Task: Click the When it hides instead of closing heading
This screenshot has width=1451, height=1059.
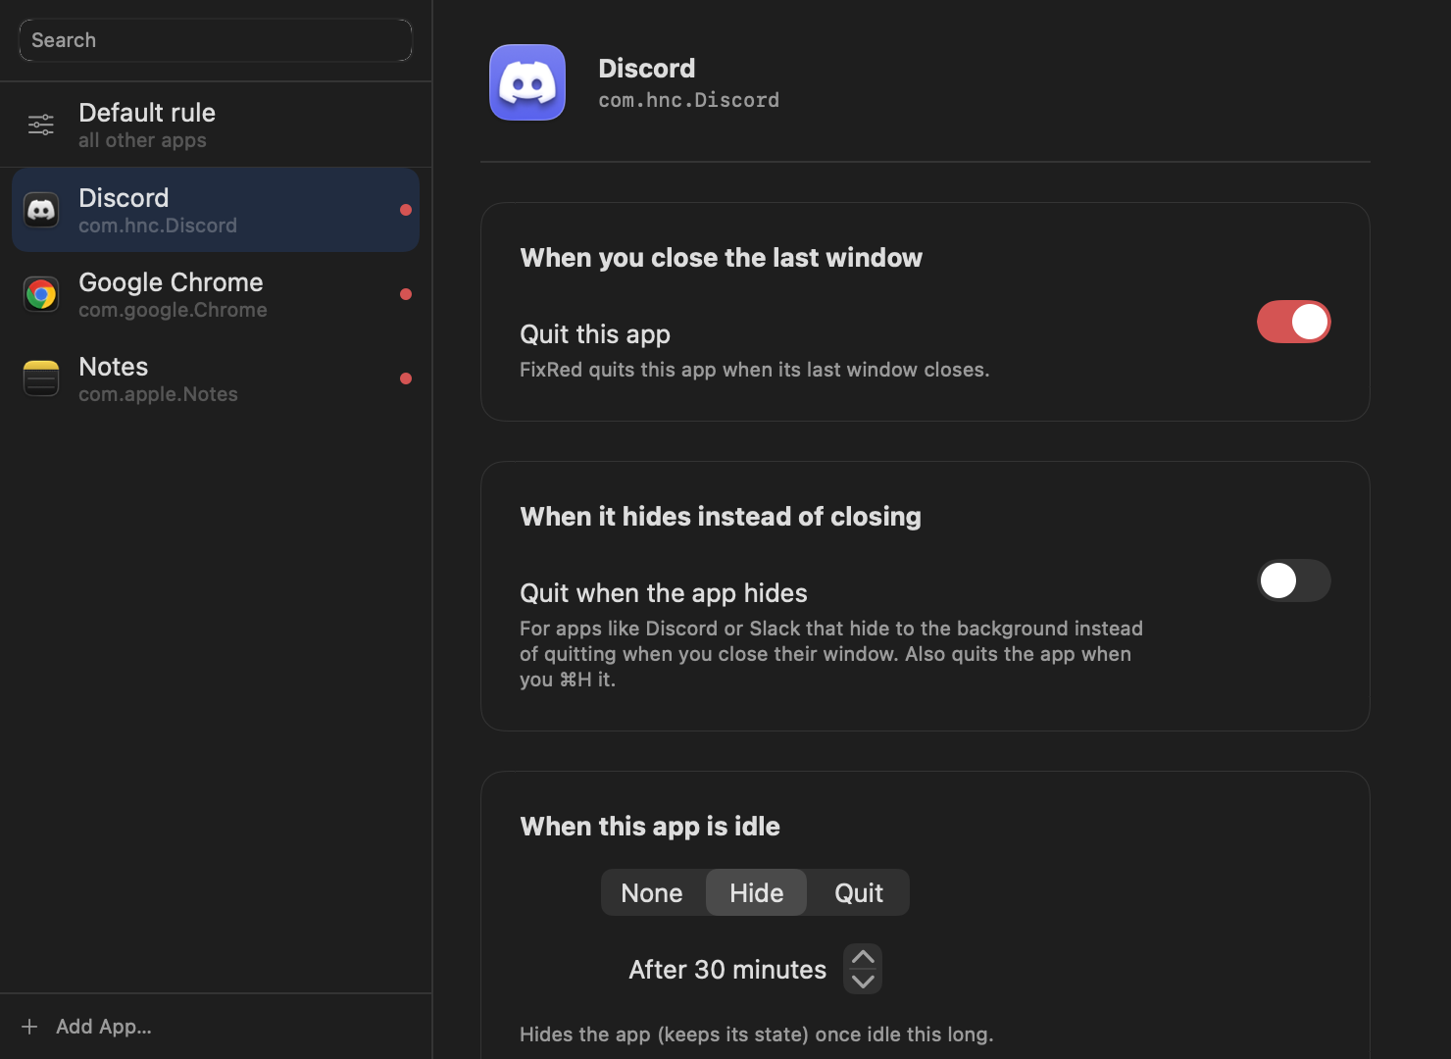Action: pyautogui.click(x=721, y=517)
